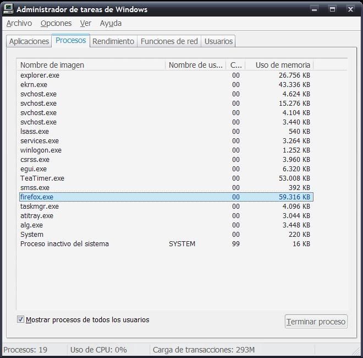Image resolution: width=363 pixels, height=358 pixels.
Task: Select the Procesos tab
Action: [70, 40]
